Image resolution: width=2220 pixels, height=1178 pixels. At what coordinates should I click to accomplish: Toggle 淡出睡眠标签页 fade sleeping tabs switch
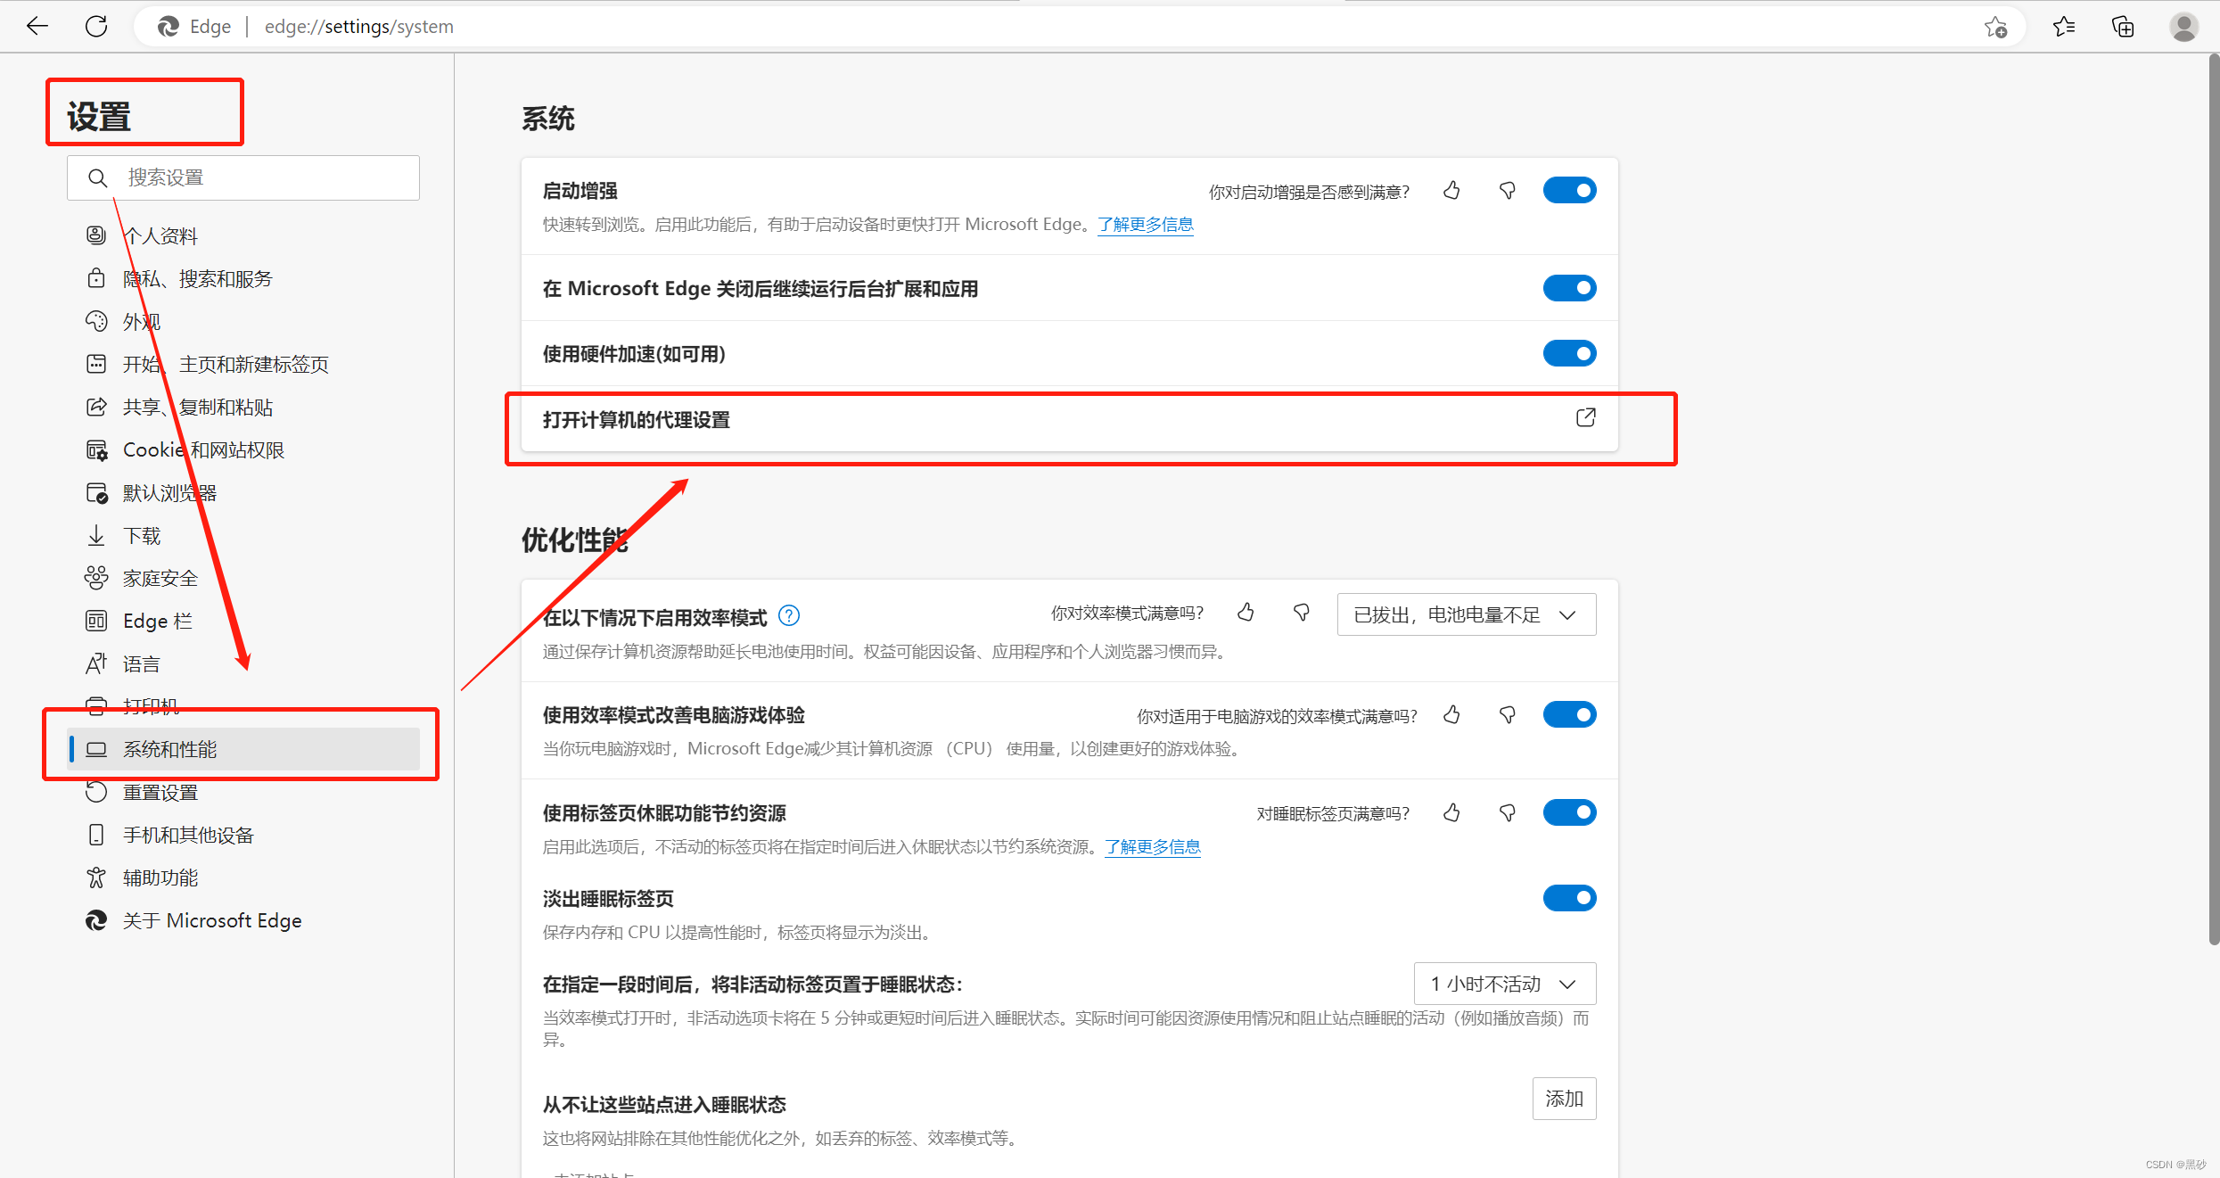click(1569, 898)
